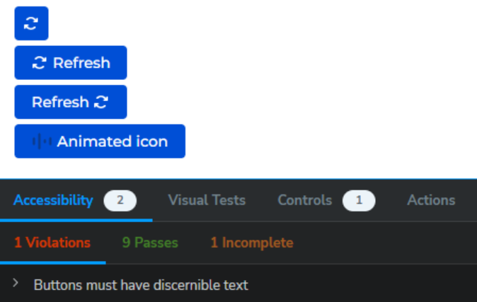Viewport: 477px width, 302px height.
Task: Show the 9 Passes results
Action: (x=150, y=243)
